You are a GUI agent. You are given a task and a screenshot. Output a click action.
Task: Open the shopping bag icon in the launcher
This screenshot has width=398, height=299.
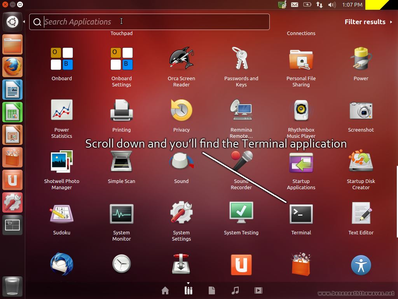12,158
